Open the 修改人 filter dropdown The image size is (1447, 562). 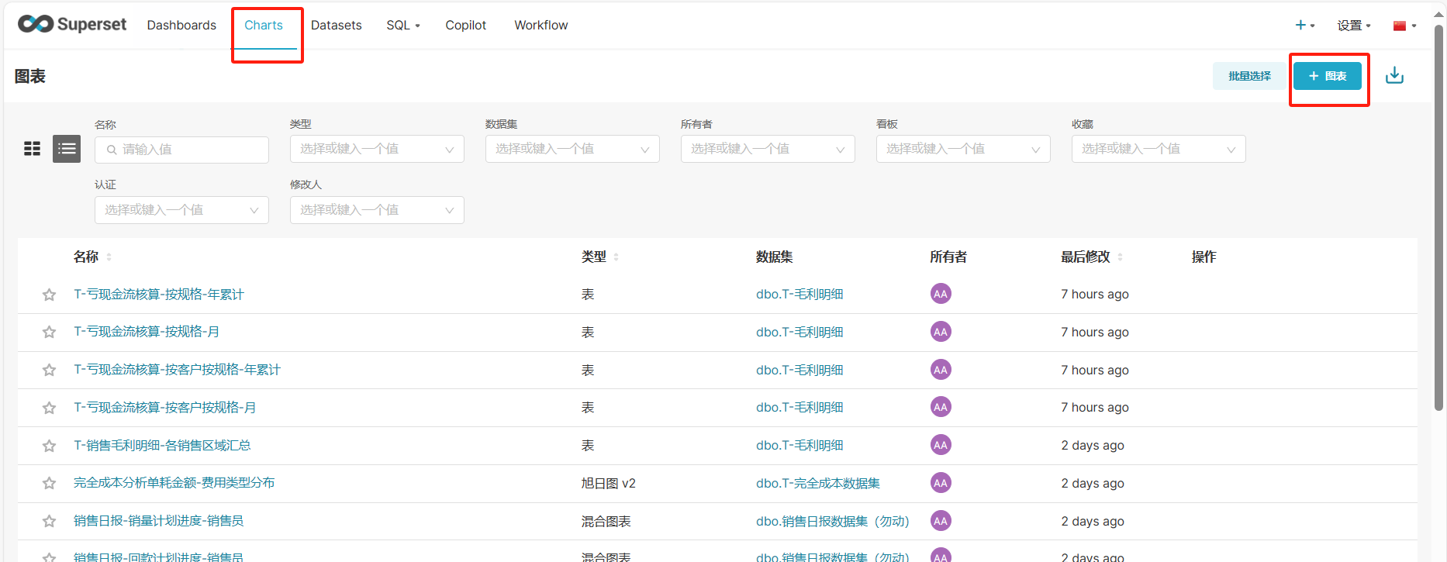tap(377, 210)
